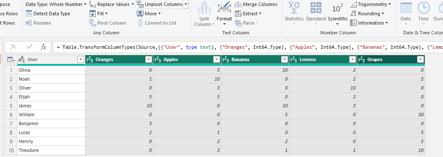Click the Lucas cell
This screenshot has height=157, width=443.
[51, 132]
